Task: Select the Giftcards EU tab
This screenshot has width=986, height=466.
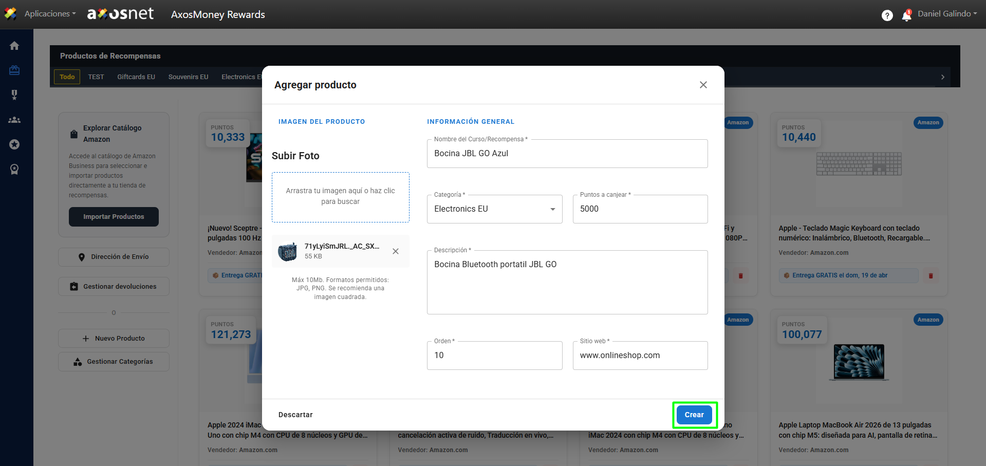Action: point(136,77)
